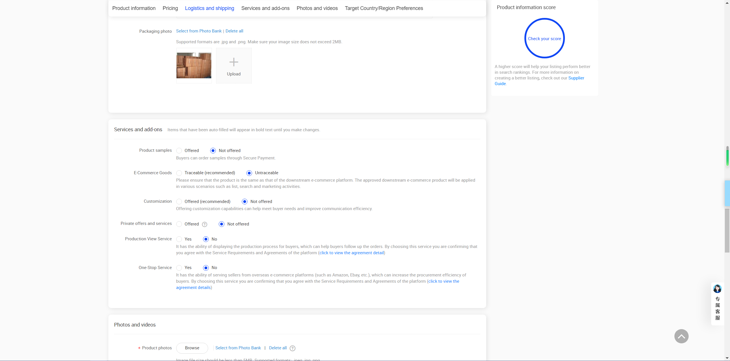This screenshot has width=730, height=361.
Task: Click the page vertical scrollbar thumb
Action: (x=727, y=231)
